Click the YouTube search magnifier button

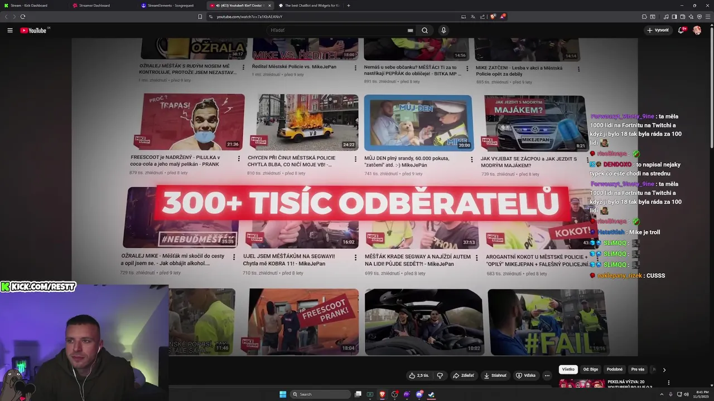coord(424,30)
